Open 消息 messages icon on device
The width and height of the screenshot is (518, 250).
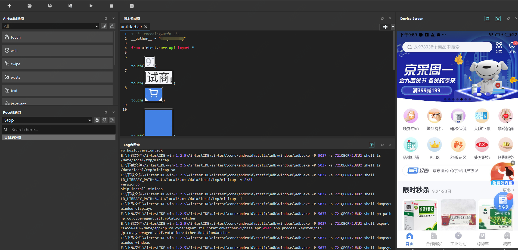pyautogui.click(x=512, y=47)
